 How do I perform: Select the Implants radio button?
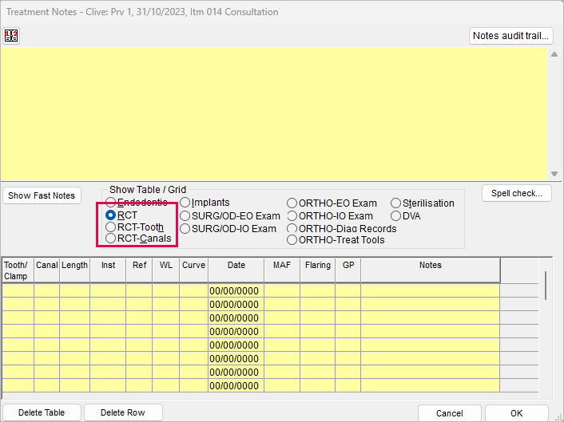[205, 203]
